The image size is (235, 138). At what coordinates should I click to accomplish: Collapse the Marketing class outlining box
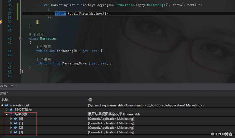[20, 39]
